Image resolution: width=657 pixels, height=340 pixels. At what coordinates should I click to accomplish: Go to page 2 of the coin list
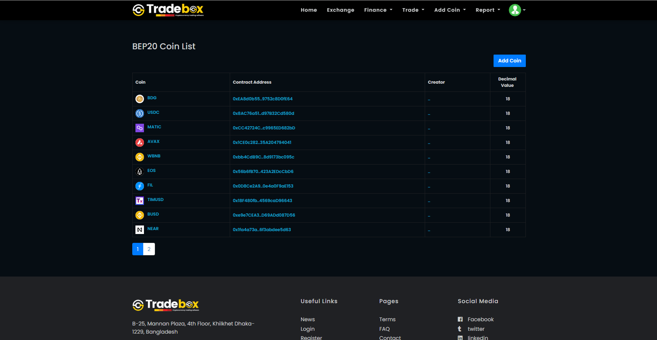click(149, 249)
